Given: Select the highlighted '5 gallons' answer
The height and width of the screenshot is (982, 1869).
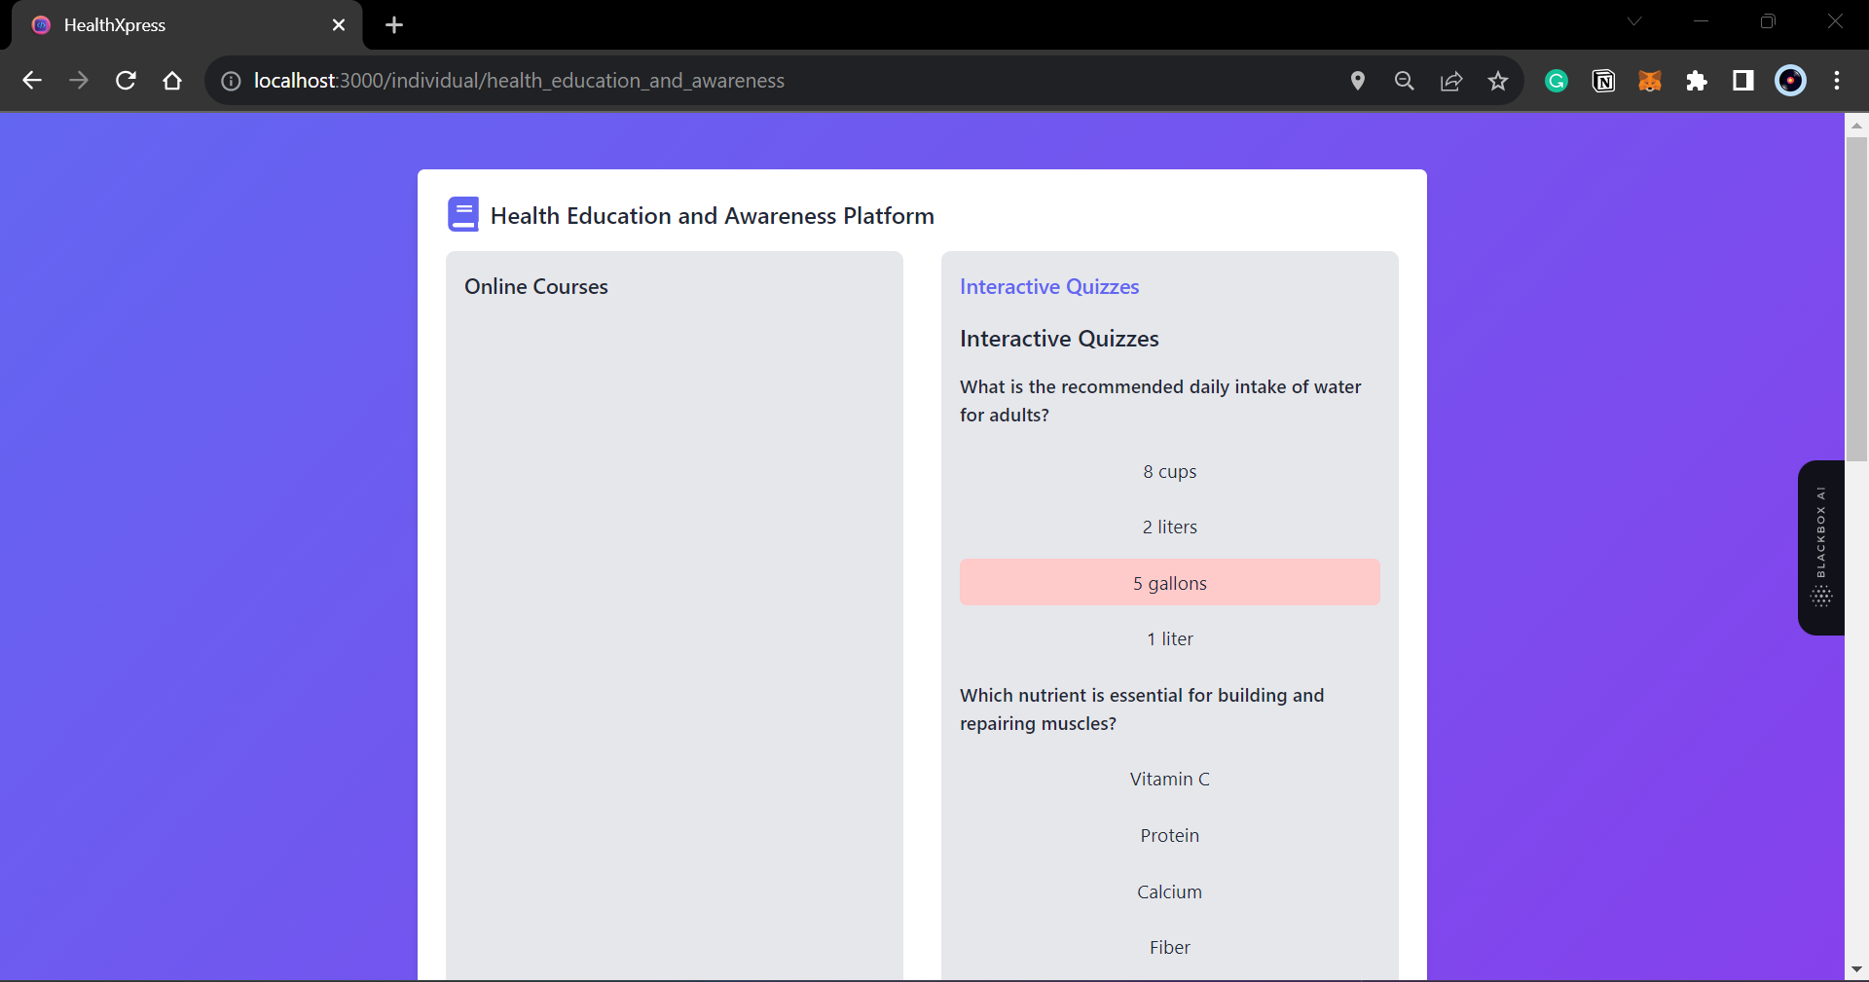Looking at the screenshot, I should click(x=1170, y=583).
